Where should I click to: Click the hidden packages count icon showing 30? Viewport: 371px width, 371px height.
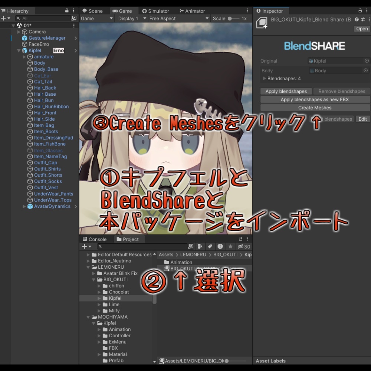[241, 246]
